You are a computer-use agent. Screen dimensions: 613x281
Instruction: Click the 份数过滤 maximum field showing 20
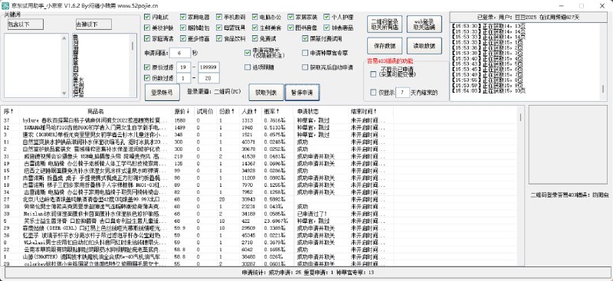[x=208, y=78]
